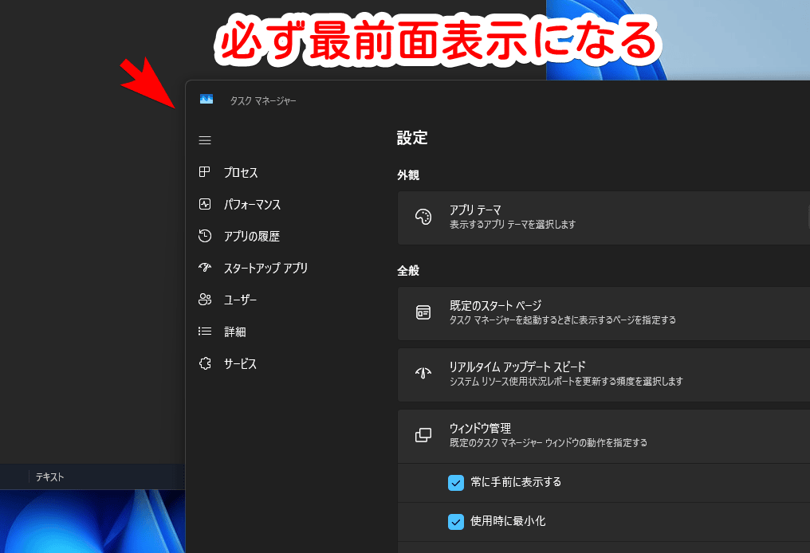The height and width of the screenshot is (553, 810).
Task: Click the サービス sidebar icon
Action: coord(205,363)
